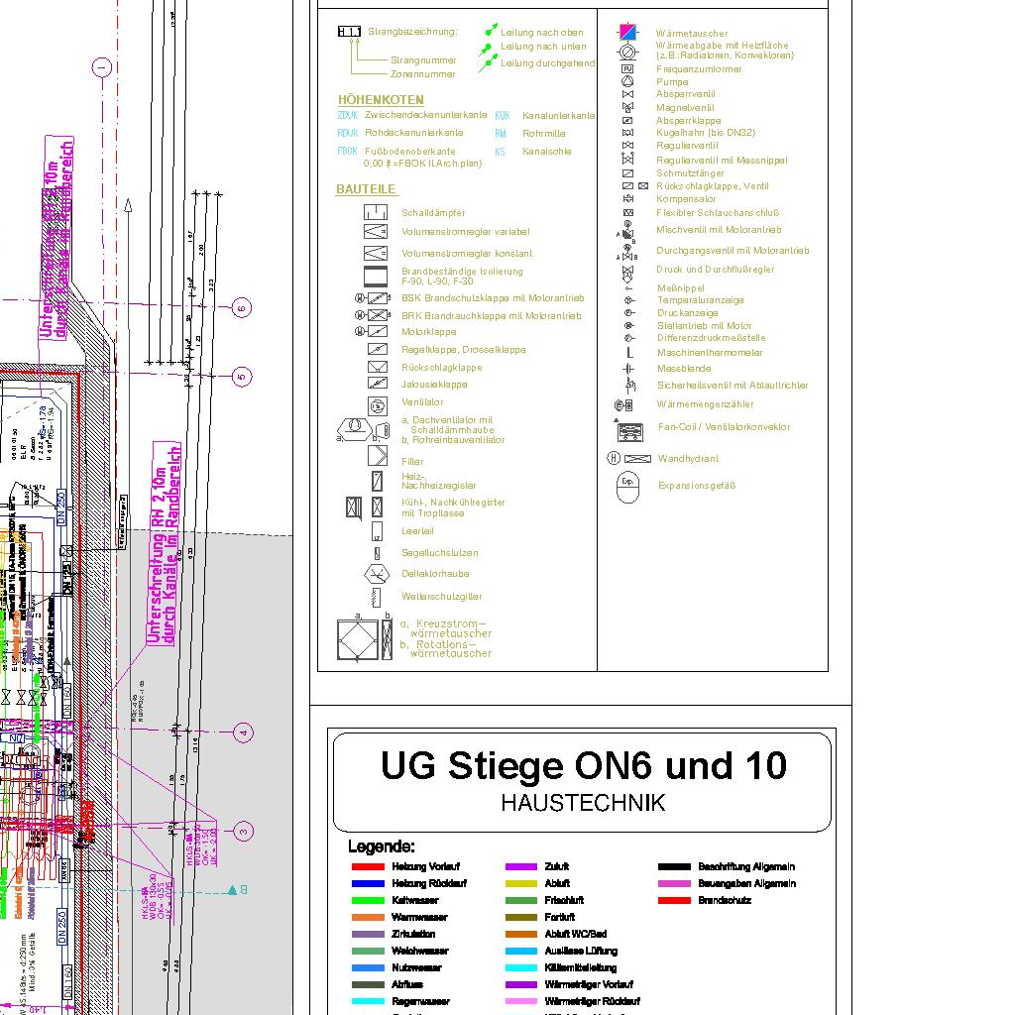Screen dimensions: 1015x1015
Task: Click the BAUTEILE section heading
Action: click(366, 189)
